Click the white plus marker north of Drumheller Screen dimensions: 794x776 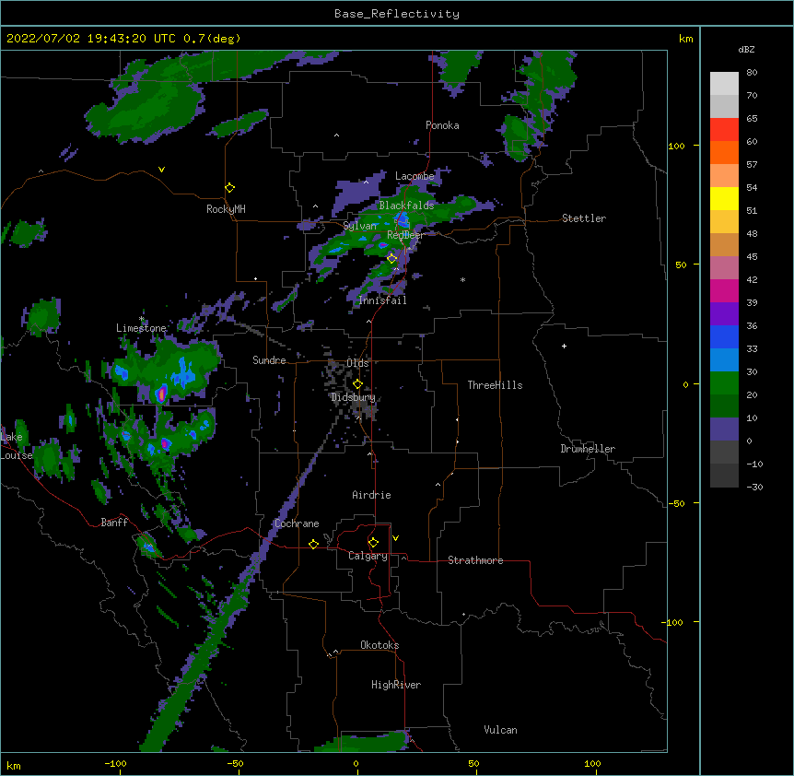coord(564,346)
